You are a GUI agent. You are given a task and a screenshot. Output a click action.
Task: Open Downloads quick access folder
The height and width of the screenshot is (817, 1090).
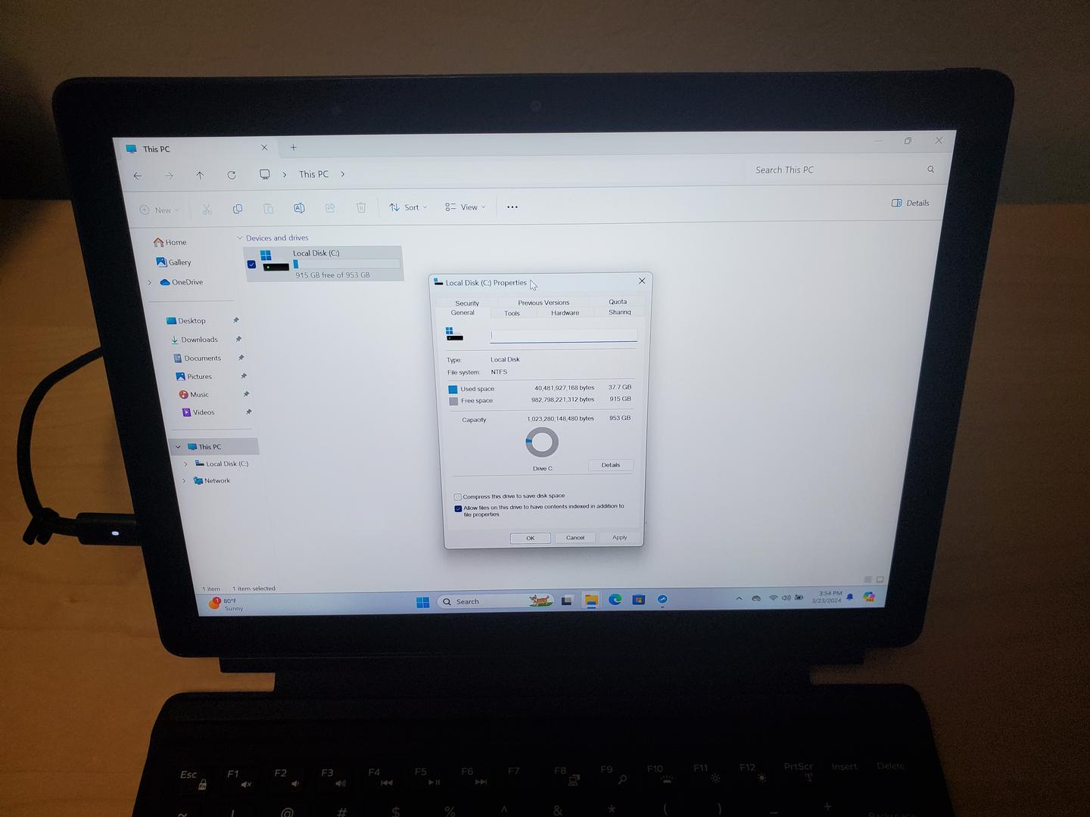(x=195, y=340)
